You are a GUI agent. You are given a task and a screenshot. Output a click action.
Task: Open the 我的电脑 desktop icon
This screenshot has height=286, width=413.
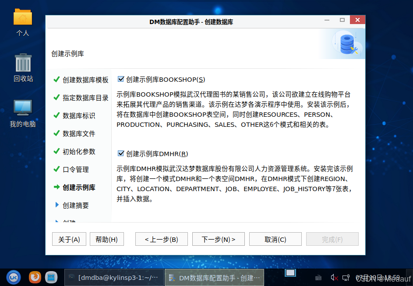(23, 113)
